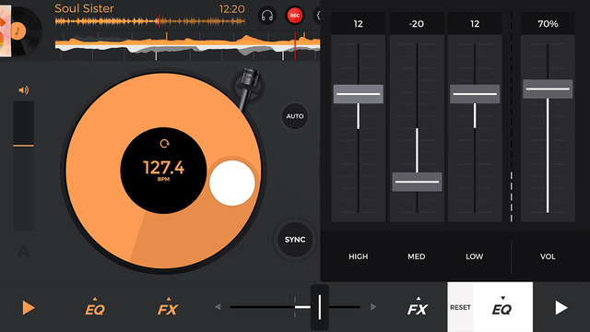Screen dimensions: 590x332
Task: Click the white cue point circle on the platter
Action: [x=231, y=183]
